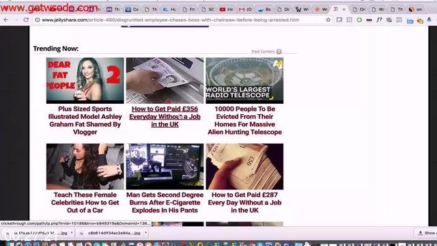Open the tab labeled 'Or'
Screen dimensions: 437x246
(358, 9)
